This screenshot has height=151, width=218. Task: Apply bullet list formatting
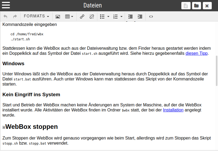[x=102, y=17]
